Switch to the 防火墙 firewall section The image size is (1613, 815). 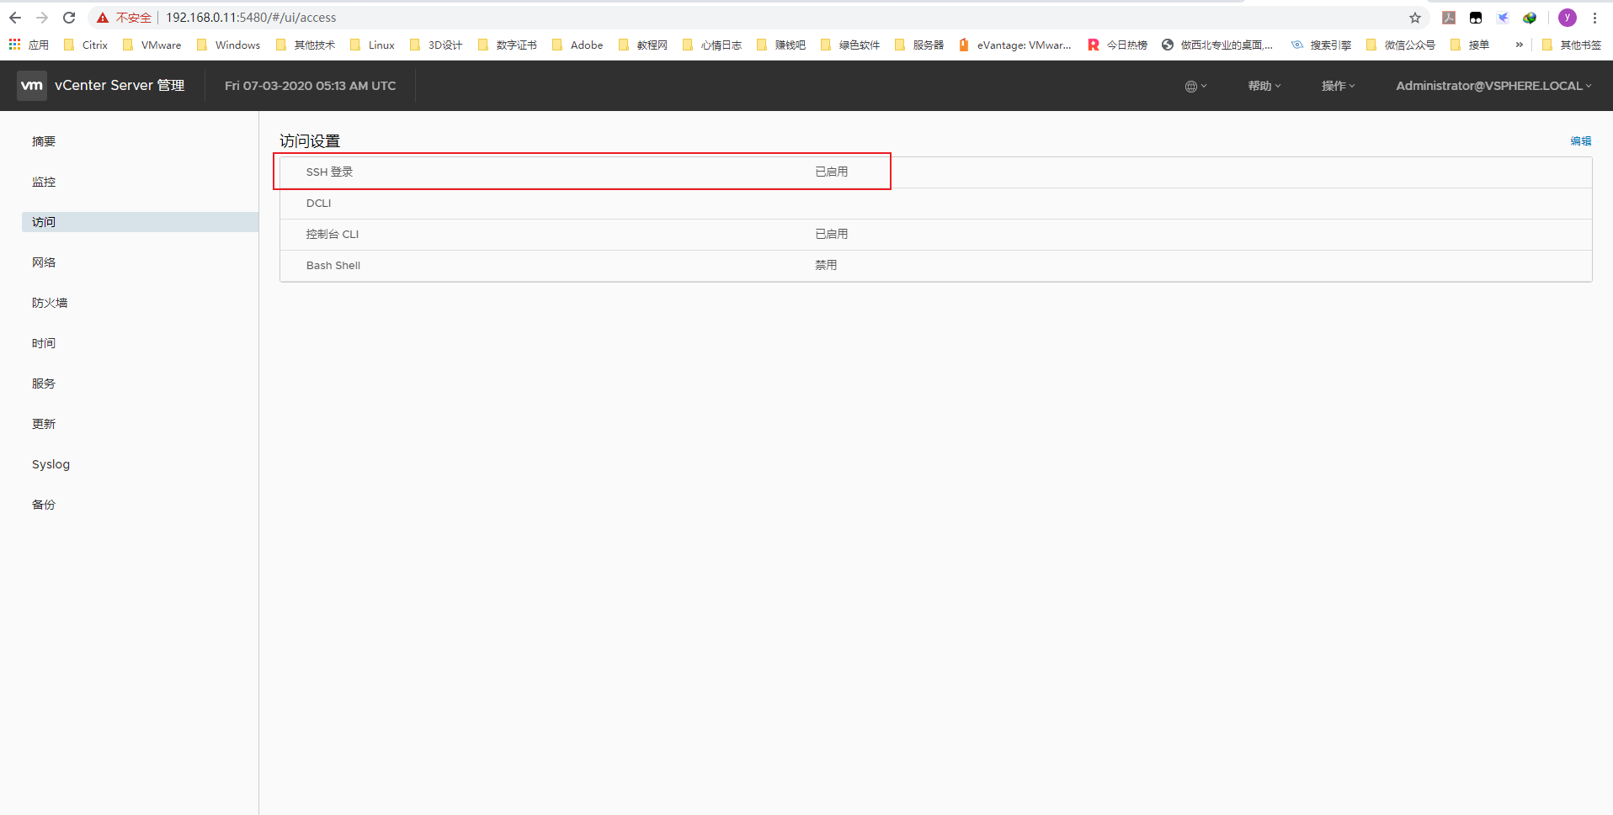[x=50, y=303]
